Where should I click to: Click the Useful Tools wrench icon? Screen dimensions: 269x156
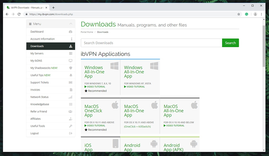tap(71, 126)
